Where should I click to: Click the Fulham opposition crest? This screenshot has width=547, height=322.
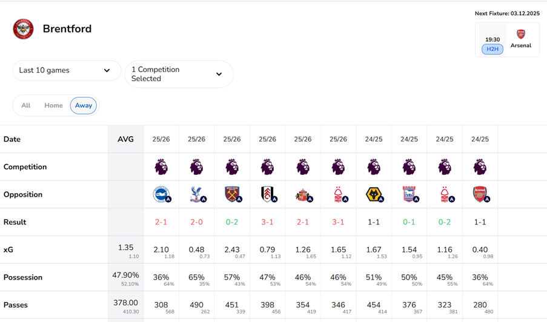[267, 194]
